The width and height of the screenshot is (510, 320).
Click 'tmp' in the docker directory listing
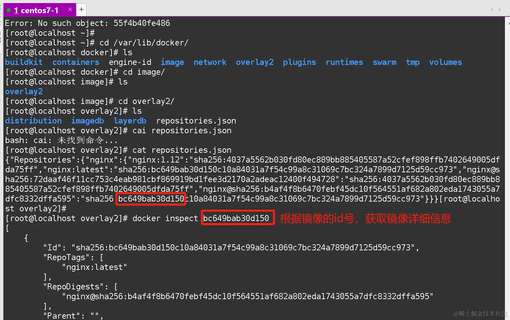(x=413, y=62)
